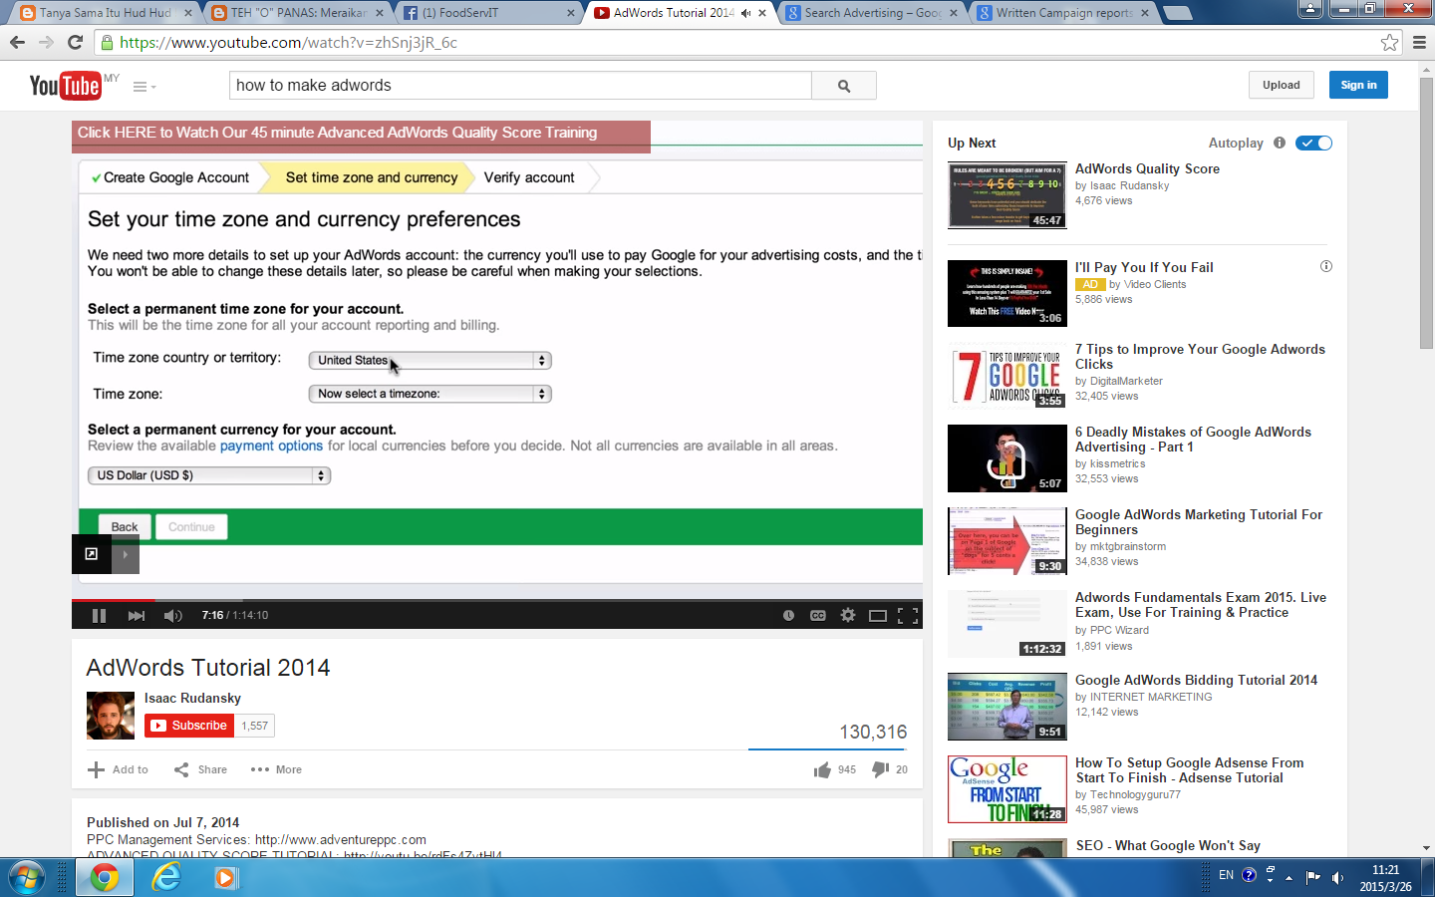Open the Windows Start menu
1435x897 pixels.
point(27,878)
